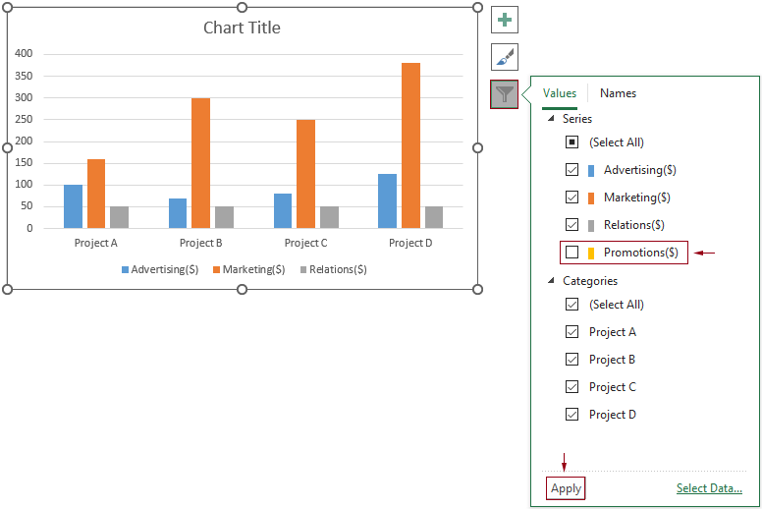Image resolution: width=762 pixels, height=509 pixels.
Task: Click yellow Promotions color swatch
Action: click(591, 253)
